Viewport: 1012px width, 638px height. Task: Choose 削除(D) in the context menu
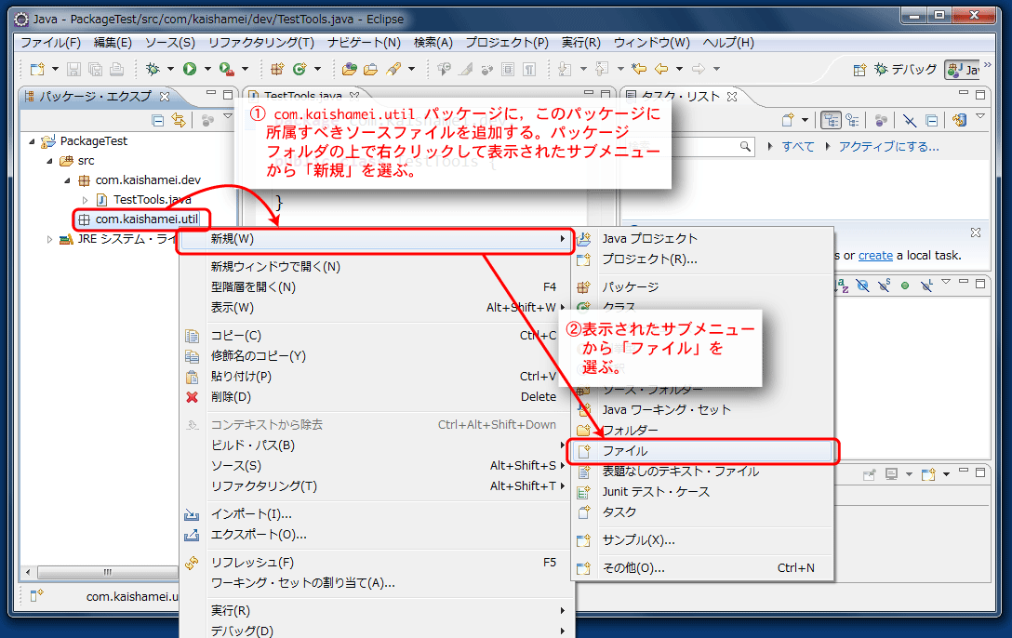(375, 397)
